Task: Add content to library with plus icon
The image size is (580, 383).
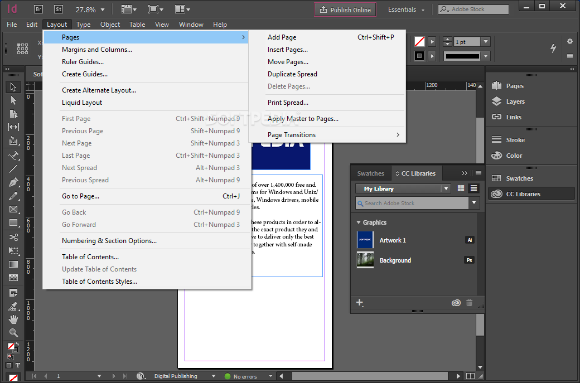Action: click(x=360, y=303)
